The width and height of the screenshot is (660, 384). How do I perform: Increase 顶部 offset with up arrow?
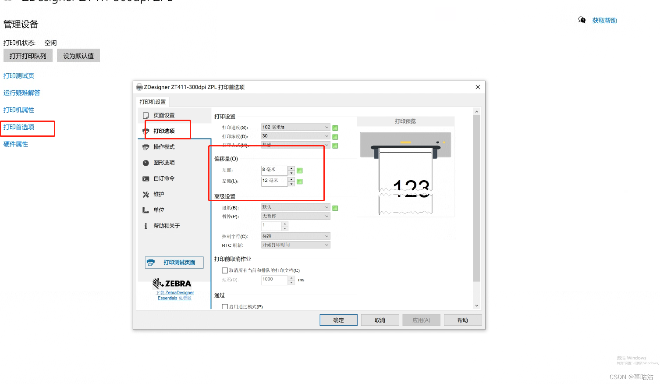pos(292,168)
